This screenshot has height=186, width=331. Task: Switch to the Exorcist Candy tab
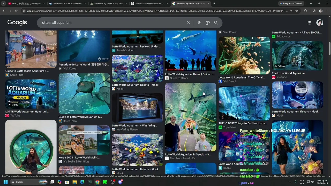pos(150,4)
